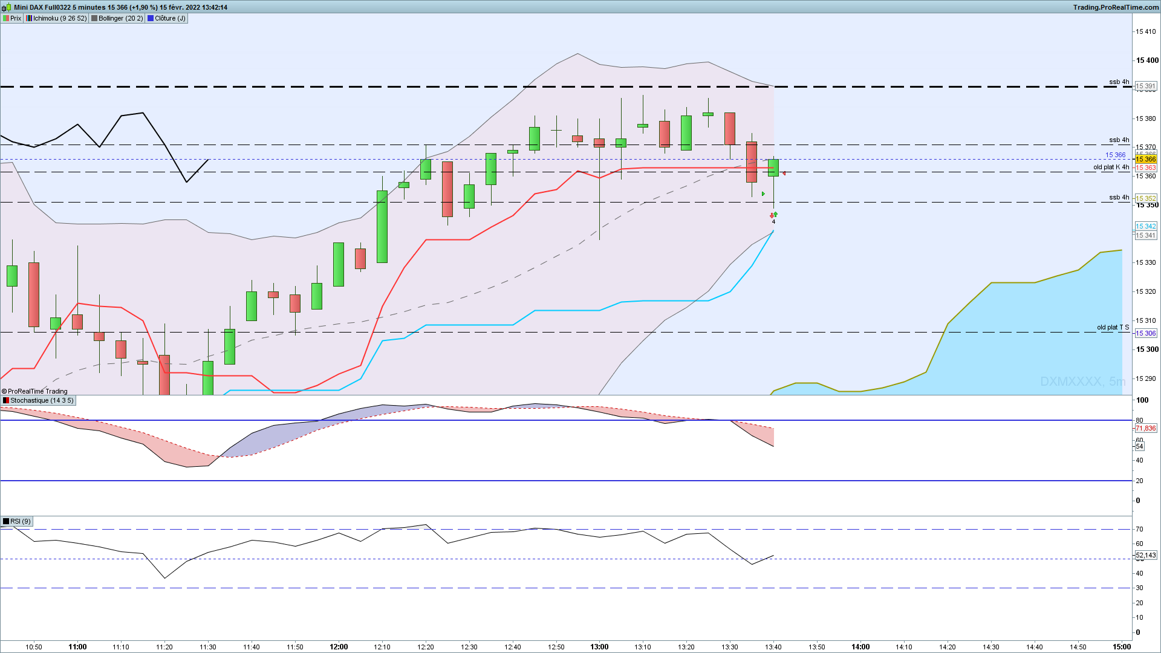Click the green triangle buy marker near last candle
The width and height of the screenshot is (1161, 653).
click(763, 194)
